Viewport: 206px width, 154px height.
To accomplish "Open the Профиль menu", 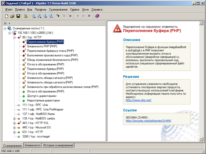I will (x=41, y=10).
